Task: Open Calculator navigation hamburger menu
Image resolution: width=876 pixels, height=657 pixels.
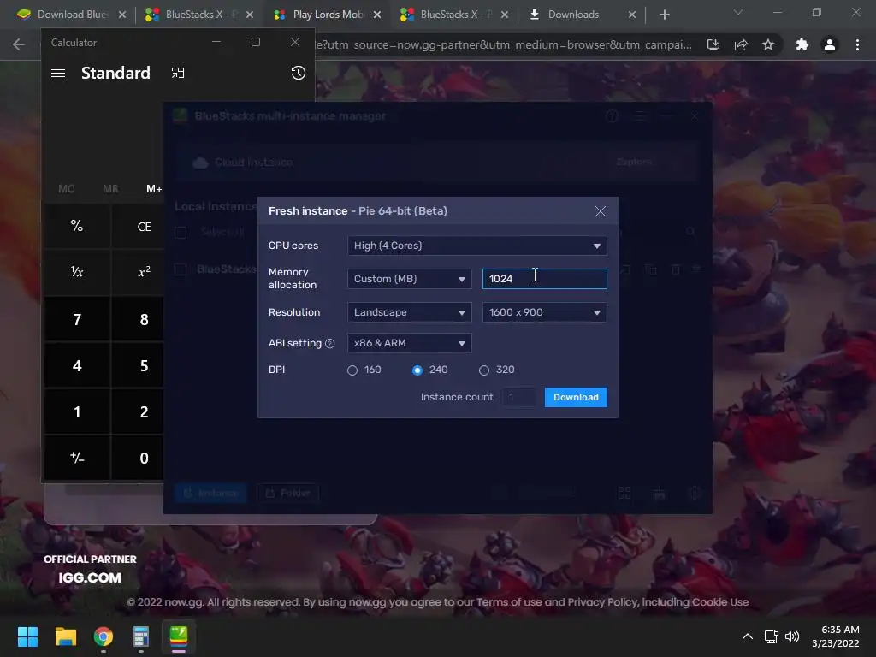Action: tap(58, 74)
